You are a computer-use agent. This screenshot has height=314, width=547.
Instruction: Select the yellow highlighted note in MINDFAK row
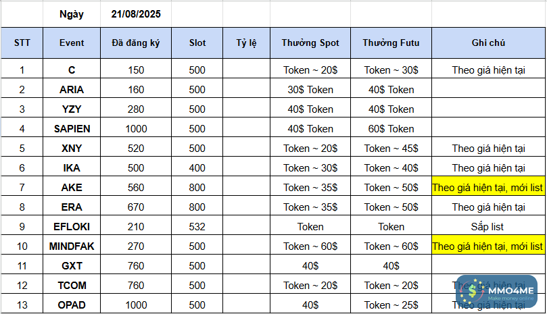pyautogui.click(x=488, y=246)
